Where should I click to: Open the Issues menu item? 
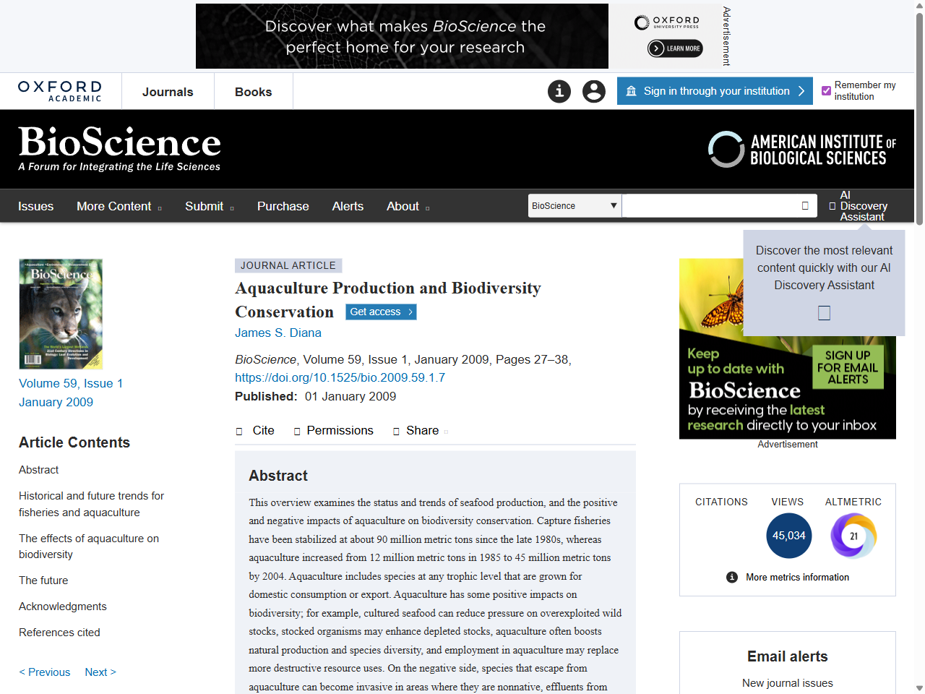coord(35,206)
